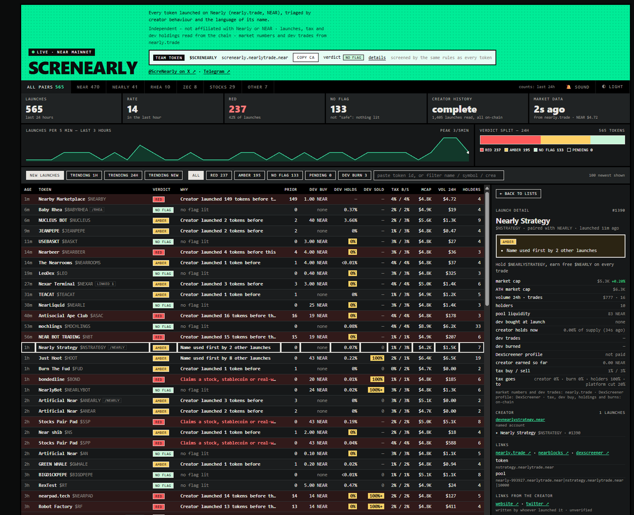Open the dexscreener external link
634x515 pixels.
tap(592, 453)
